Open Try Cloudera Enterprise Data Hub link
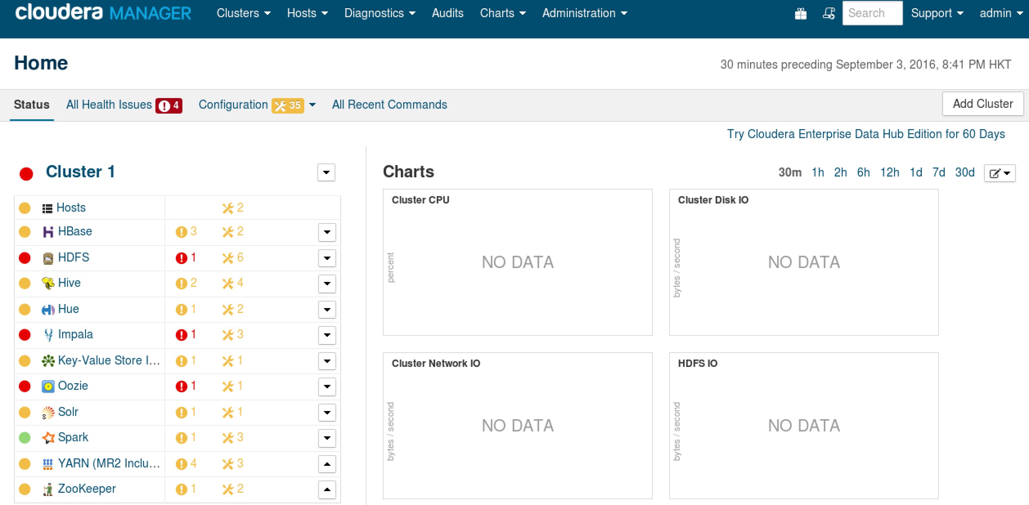Viewport: 1029px width, 505px height. click(865, 134)
